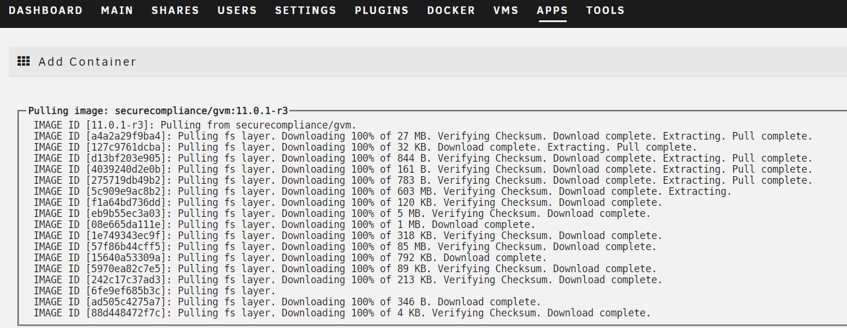847x328 pixels.
Task: Go to the Main tab
Action: tap(117, 10)
